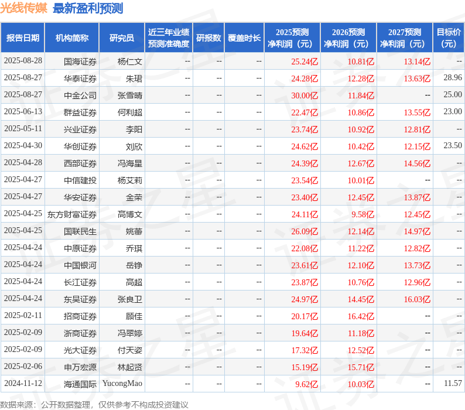Click the 2025预测净利润 column header
Screen dimensions: 465x410
(292, 37)
